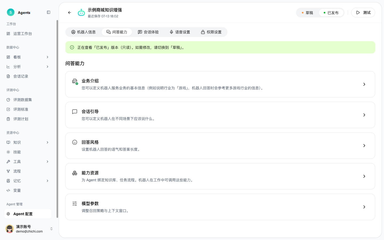Expand the 看板 submenu chevron
The width and height of the screenshot is (384, 240).
[47, 57]
